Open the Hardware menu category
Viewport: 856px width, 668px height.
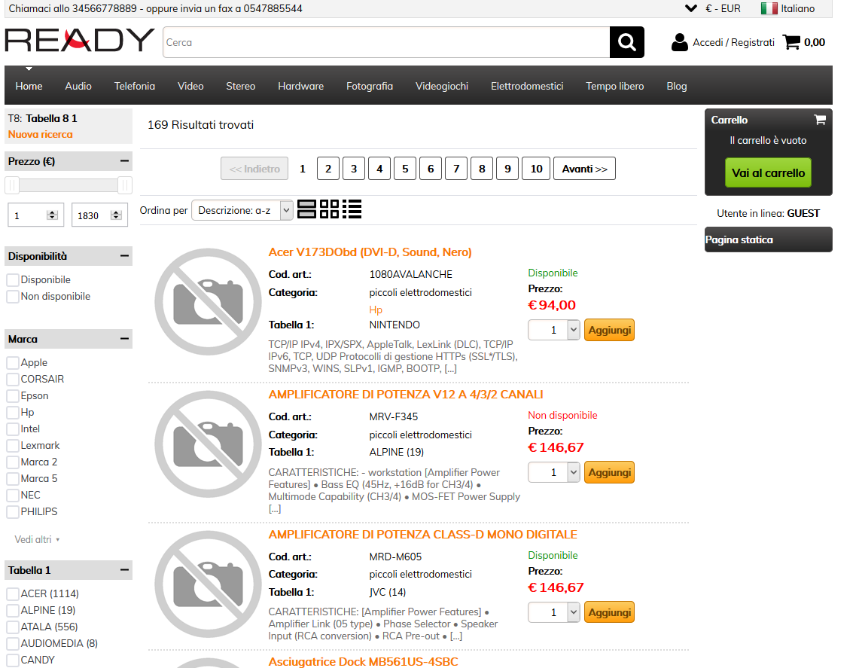301,86
